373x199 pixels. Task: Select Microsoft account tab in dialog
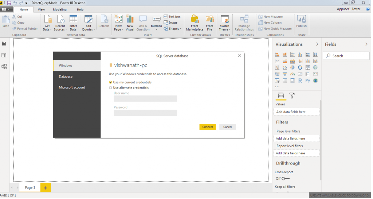coord(77,88)
